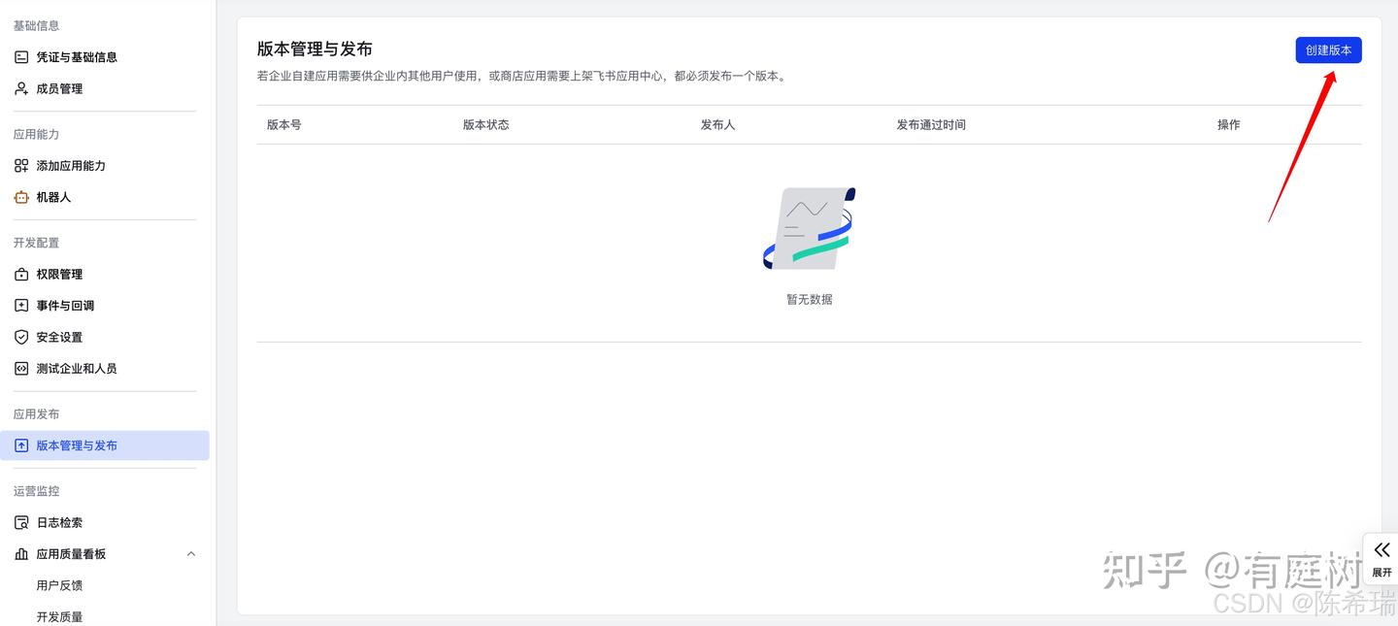Click the 机器人 robot icon

point(21,197)
